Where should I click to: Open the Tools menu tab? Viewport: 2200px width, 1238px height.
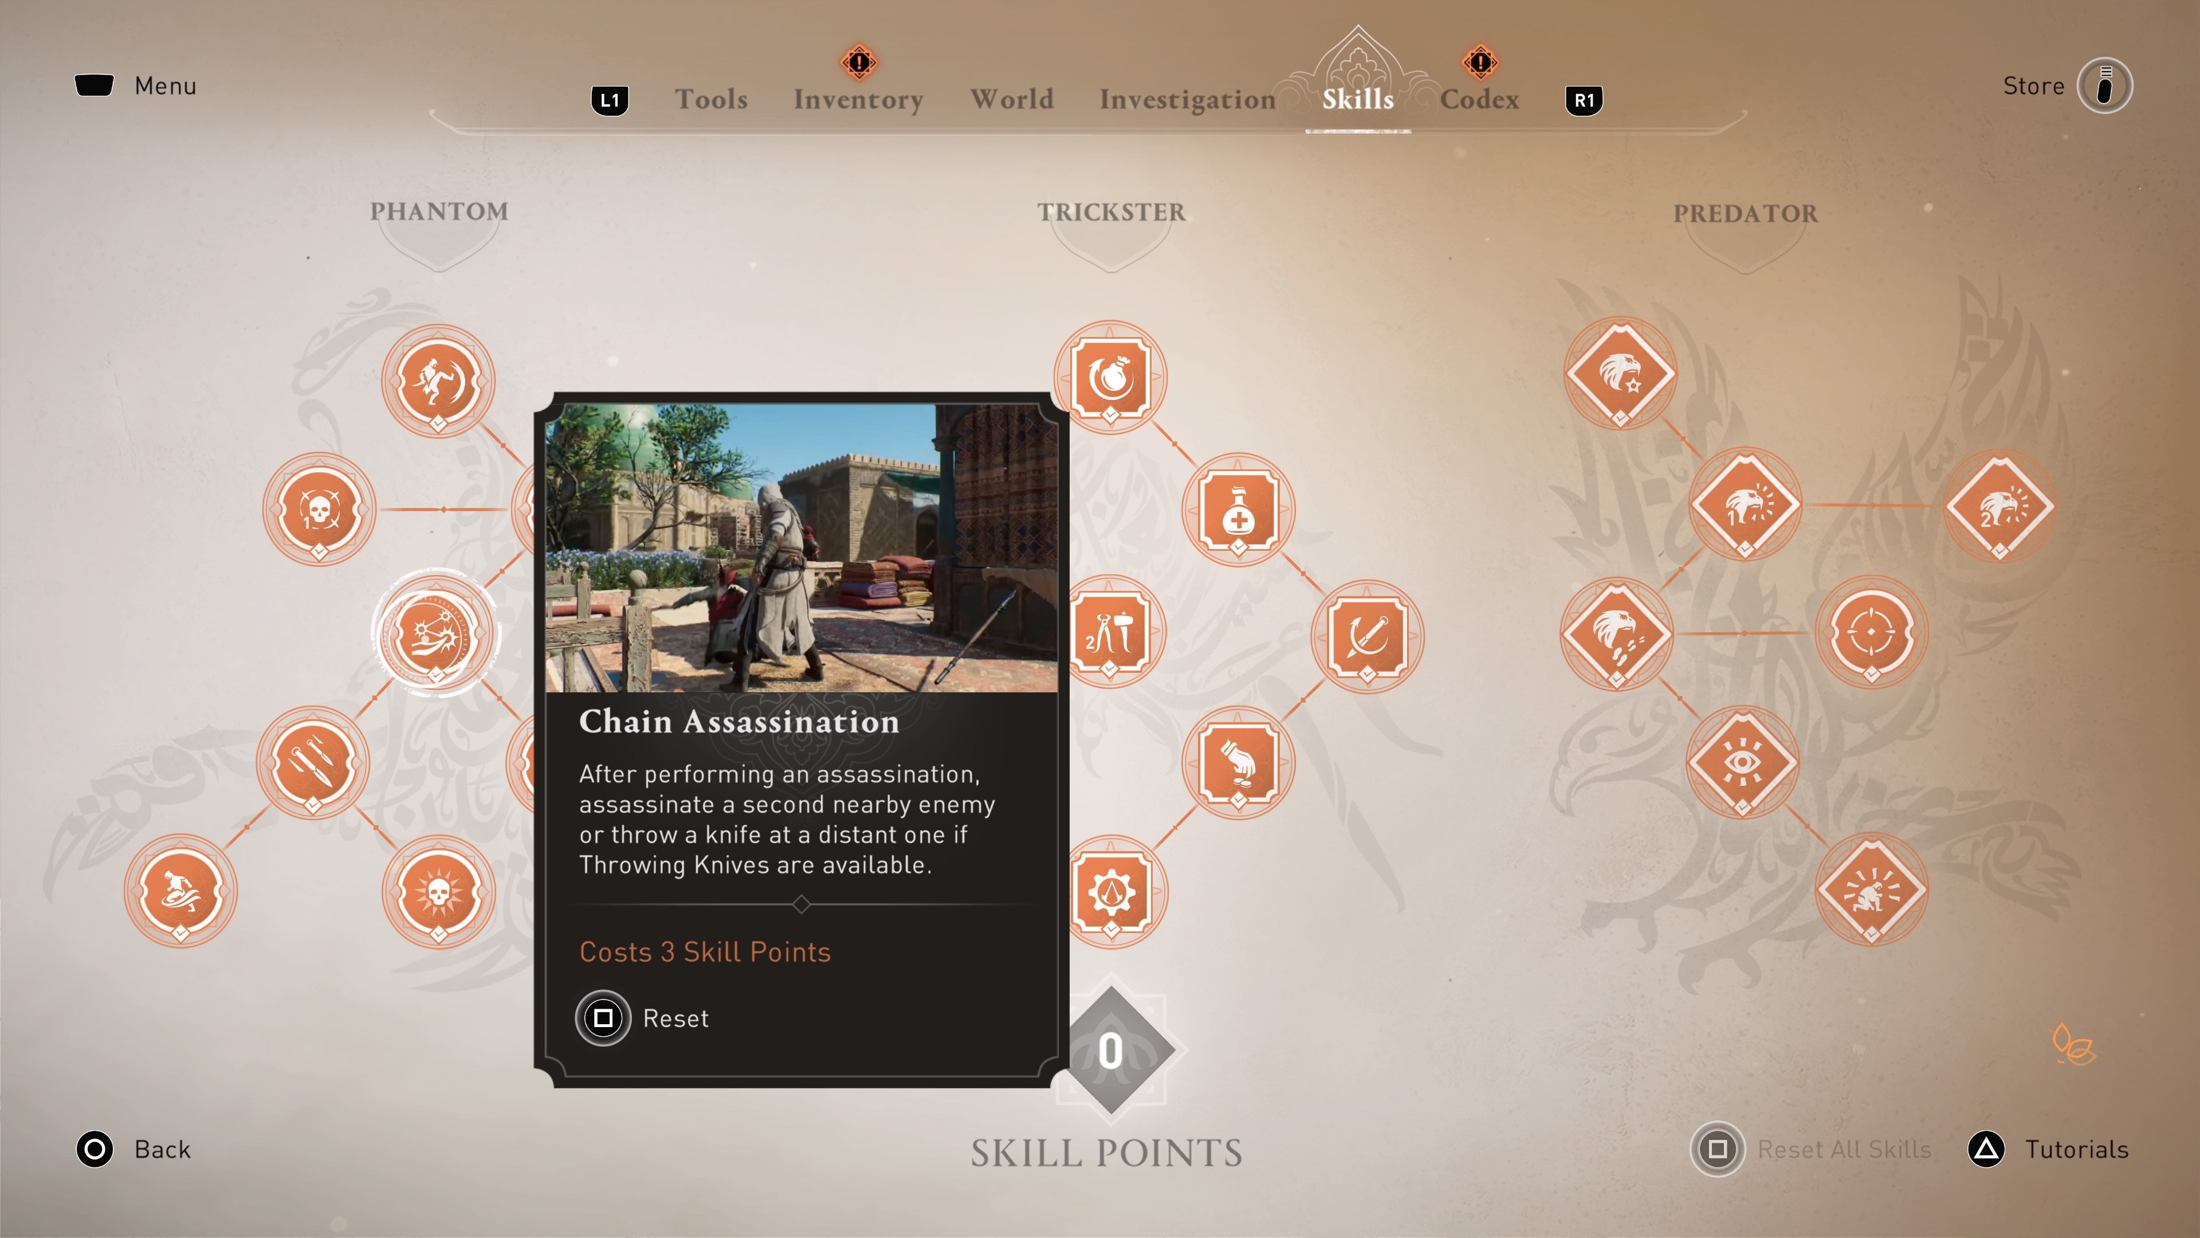712,98
